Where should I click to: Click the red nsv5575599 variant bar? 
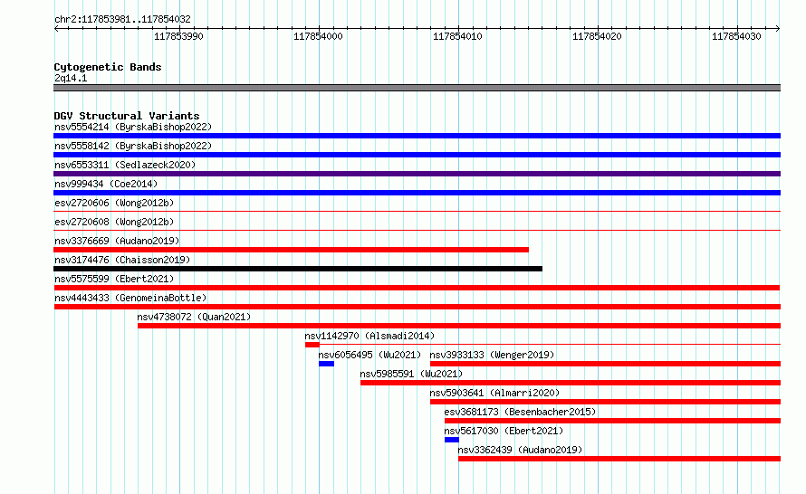(417, 288)
